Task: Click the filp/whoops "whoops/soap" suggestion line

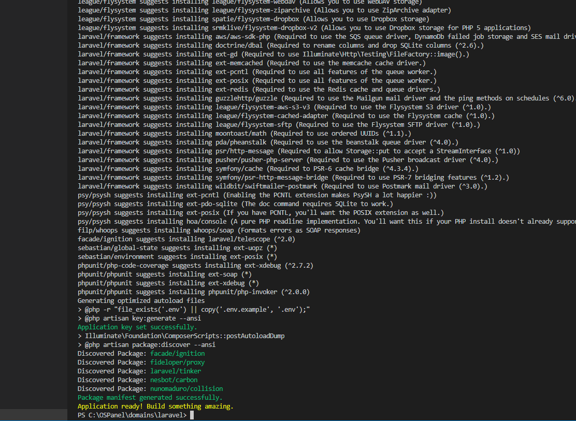Action: tap(219, 230)
